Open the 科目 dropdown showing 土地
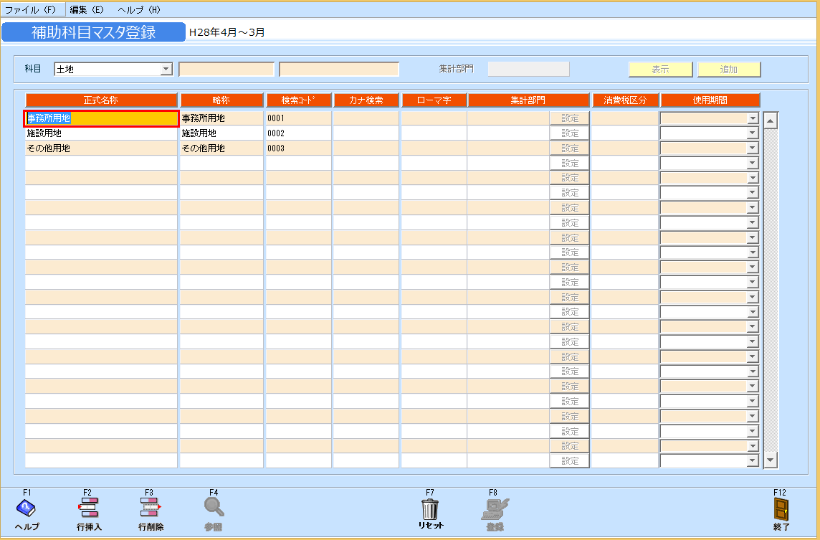Viewport: 820px width, 540px height. (x=166, y=70)
